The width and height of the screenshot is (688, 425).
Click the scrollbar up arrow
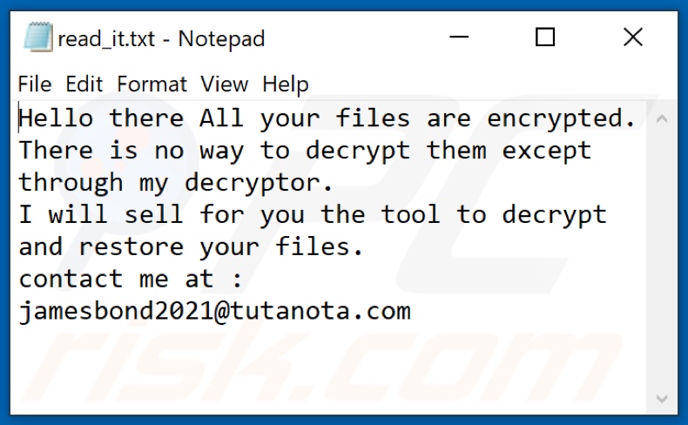663,117
